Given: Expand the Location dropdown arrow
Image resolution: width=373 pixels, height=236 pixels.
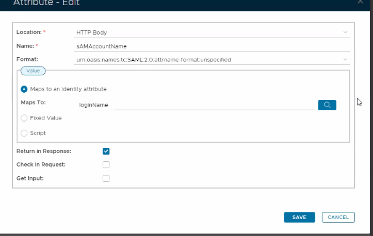Looking at the screenshot, I should point(345,32).
